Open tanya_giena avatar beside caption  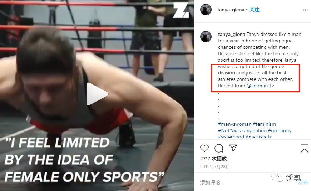(206, 37)
